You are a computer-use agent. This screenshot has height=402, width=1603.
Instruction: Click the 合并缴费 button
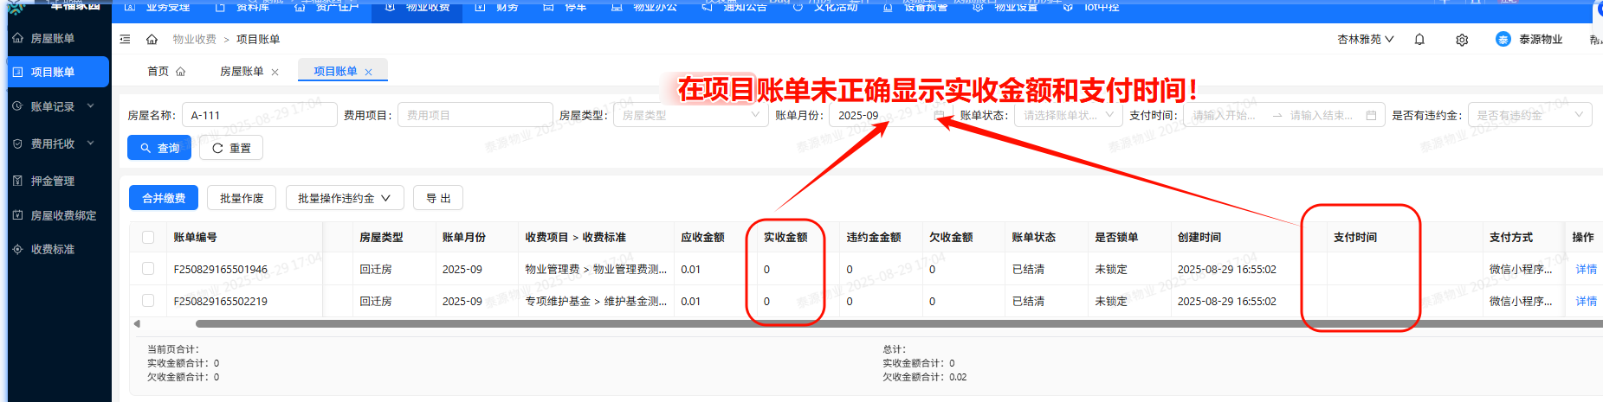(164, 198)
